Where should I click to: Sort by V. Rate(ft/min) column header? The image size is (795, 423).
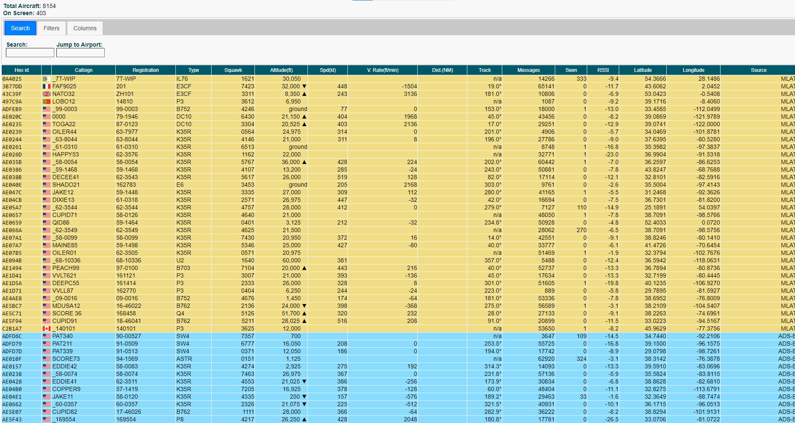pos(383,70)
